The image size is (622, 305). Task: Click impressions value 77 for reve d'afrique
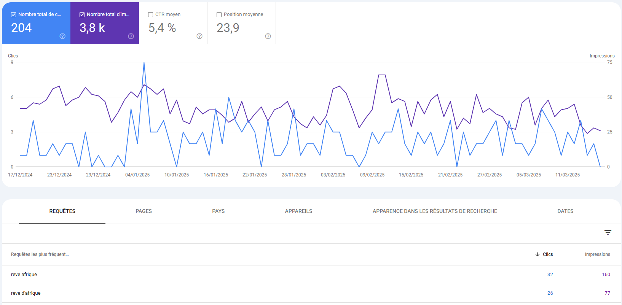pyautogui.click(x=608, y=293)
